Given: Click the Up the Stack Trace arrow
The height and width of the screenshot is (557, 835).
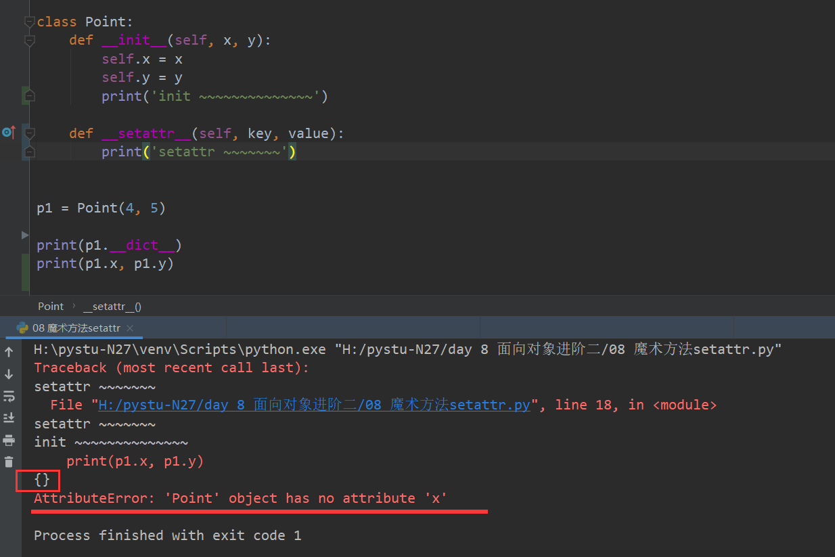Looking at the screenshot, I should pos(9,352).
